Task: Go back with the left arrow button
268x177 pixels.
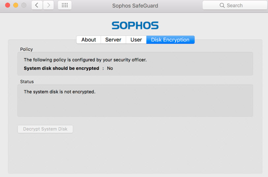Action: click(x=37, y=5)
